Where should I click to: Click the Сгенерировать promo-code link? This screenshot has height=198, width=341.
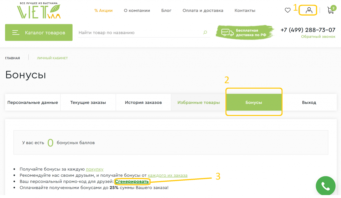pos(132,181)
